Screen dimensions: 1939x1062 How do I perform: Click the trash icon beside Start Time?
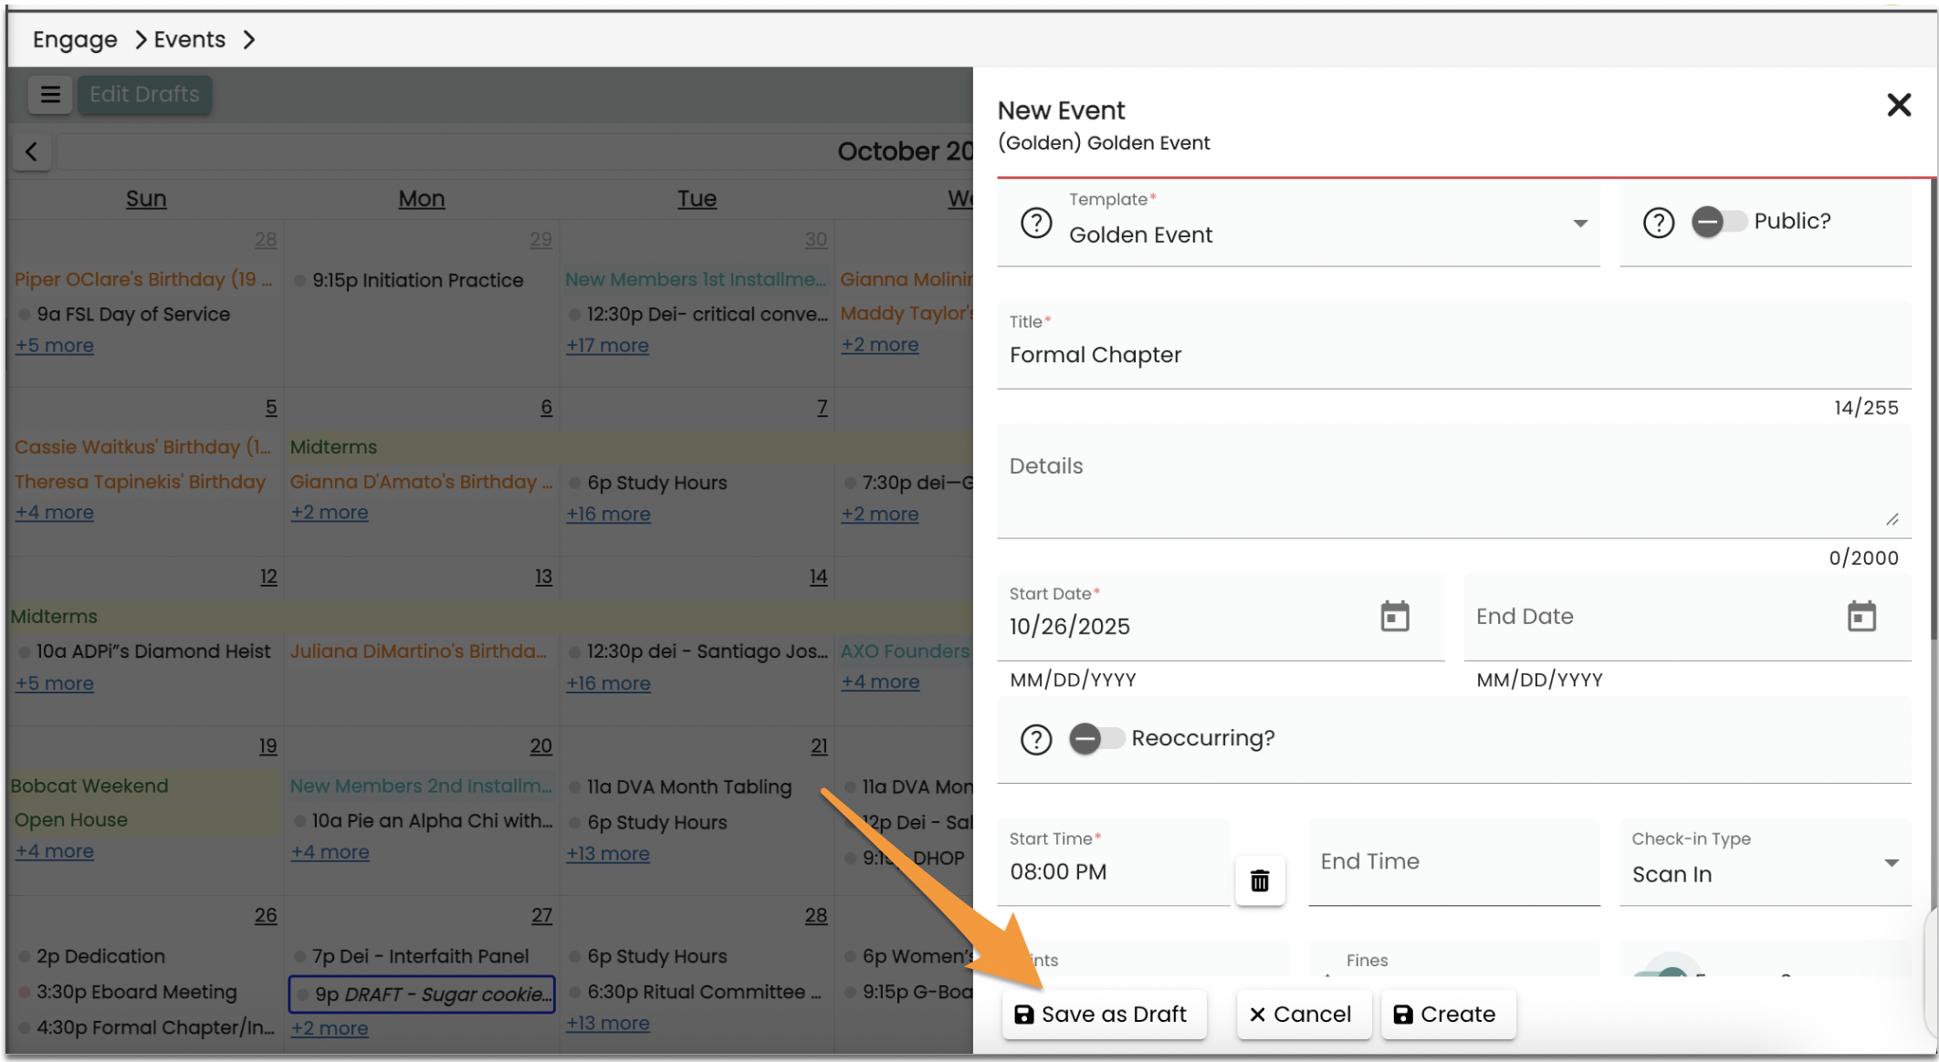point(1259,880)
